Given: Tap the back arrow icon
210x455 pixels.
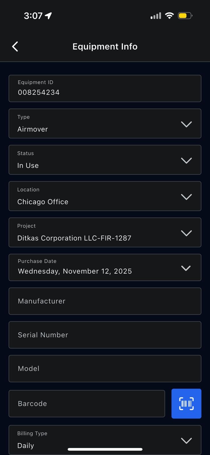Looking at the screenshot, I should coord(15,46).
